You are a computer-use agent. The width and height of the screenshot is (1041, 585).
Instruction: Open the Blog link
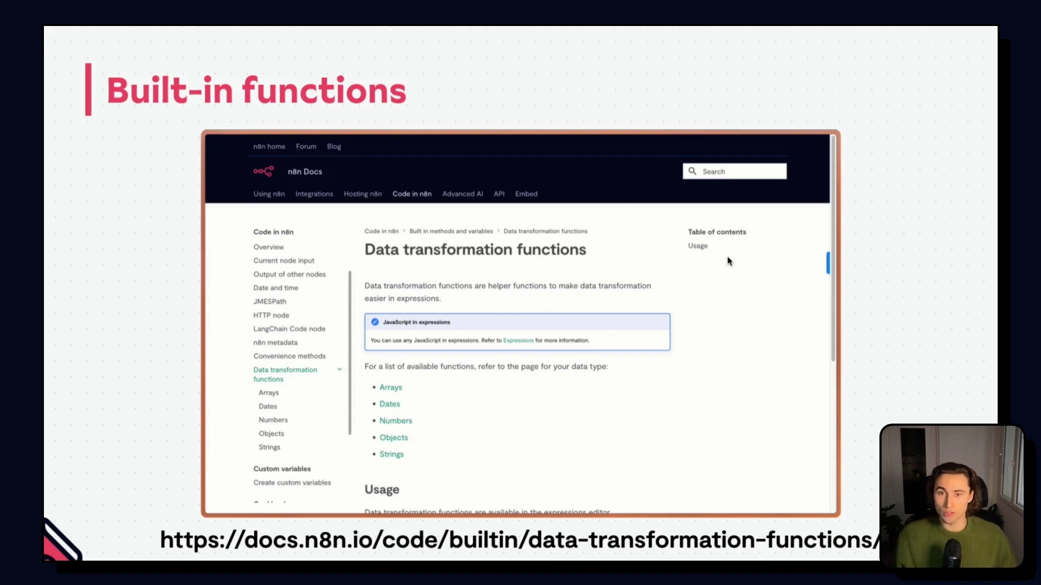click(334, 147)
